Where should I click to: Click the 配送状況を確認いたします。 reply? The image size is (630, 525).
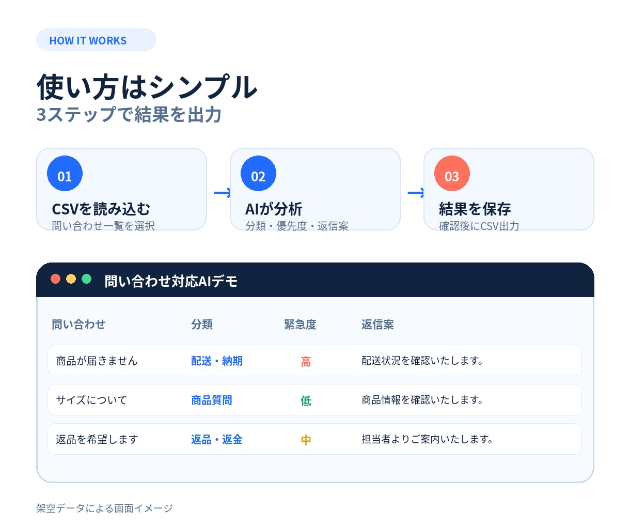422,361
